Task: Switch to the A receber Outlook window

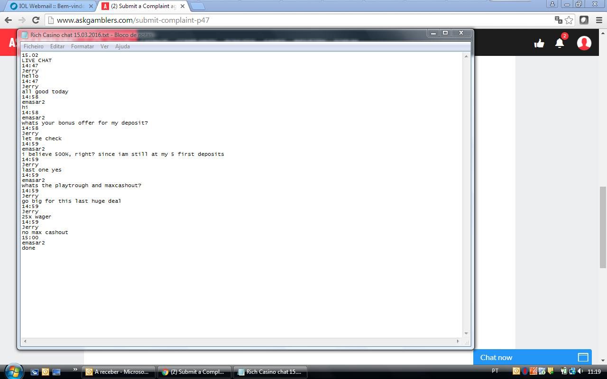Action: tap(119, 372)
